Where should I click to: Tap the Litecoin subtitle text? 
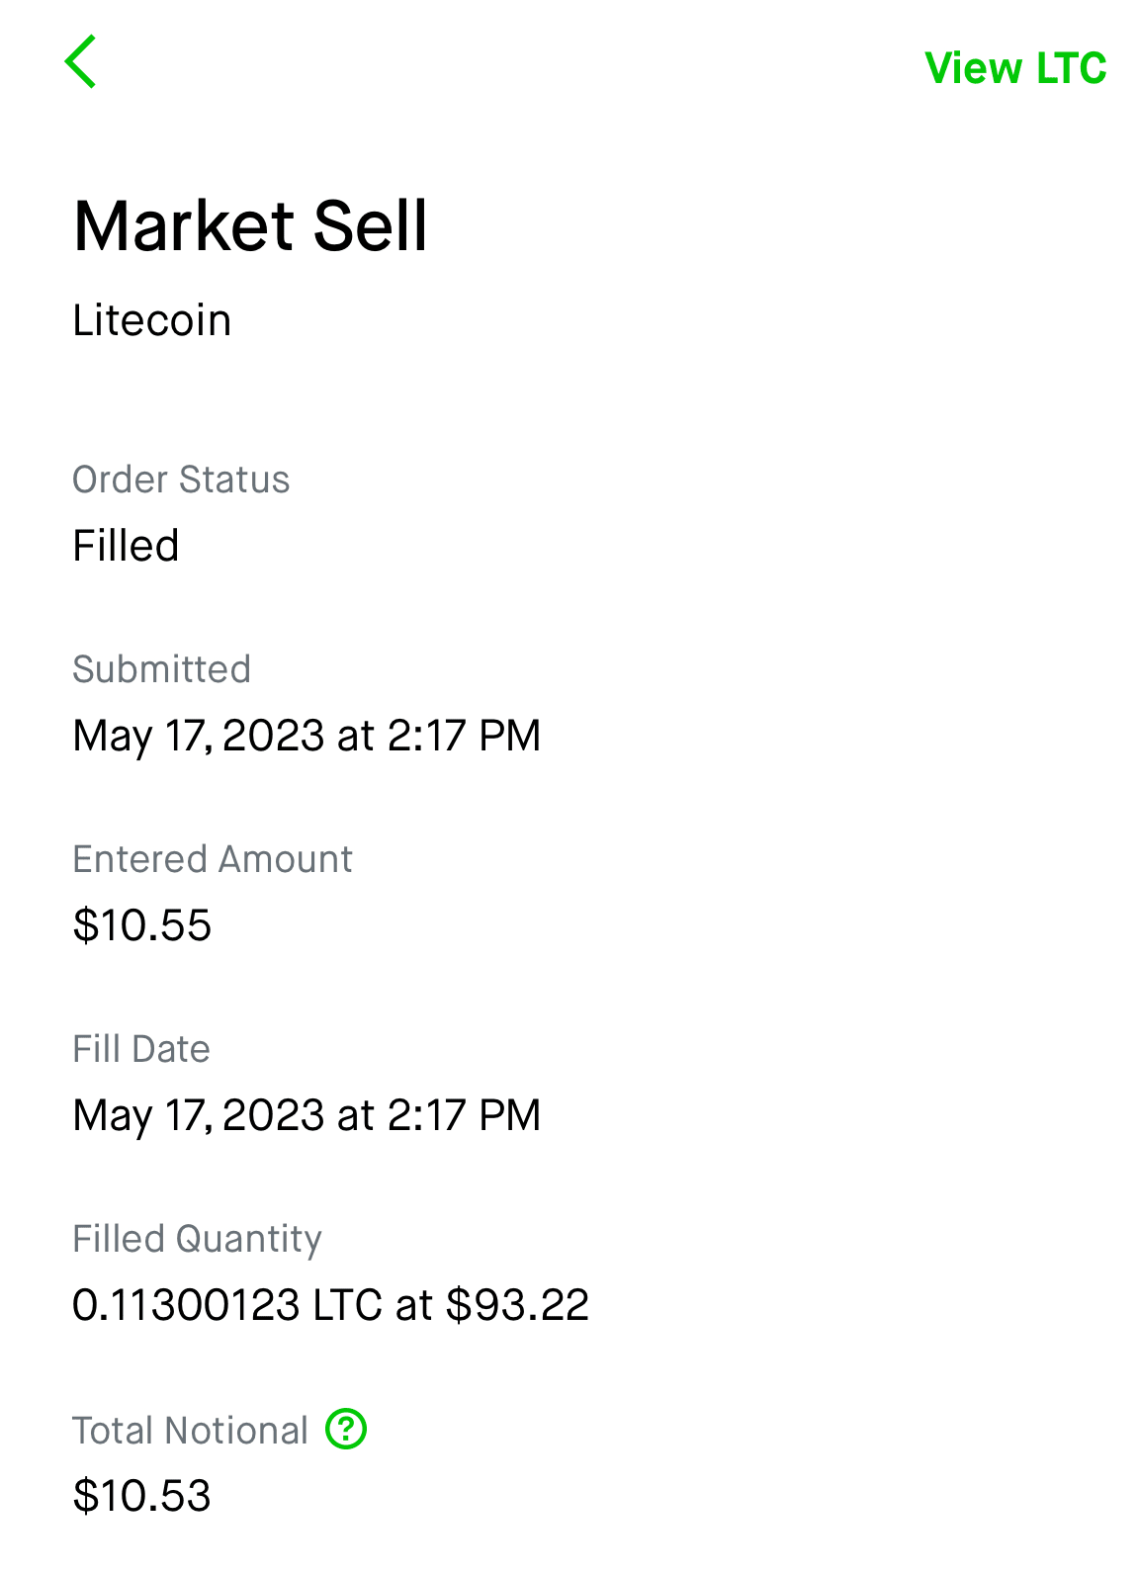(x=152, y=321)
